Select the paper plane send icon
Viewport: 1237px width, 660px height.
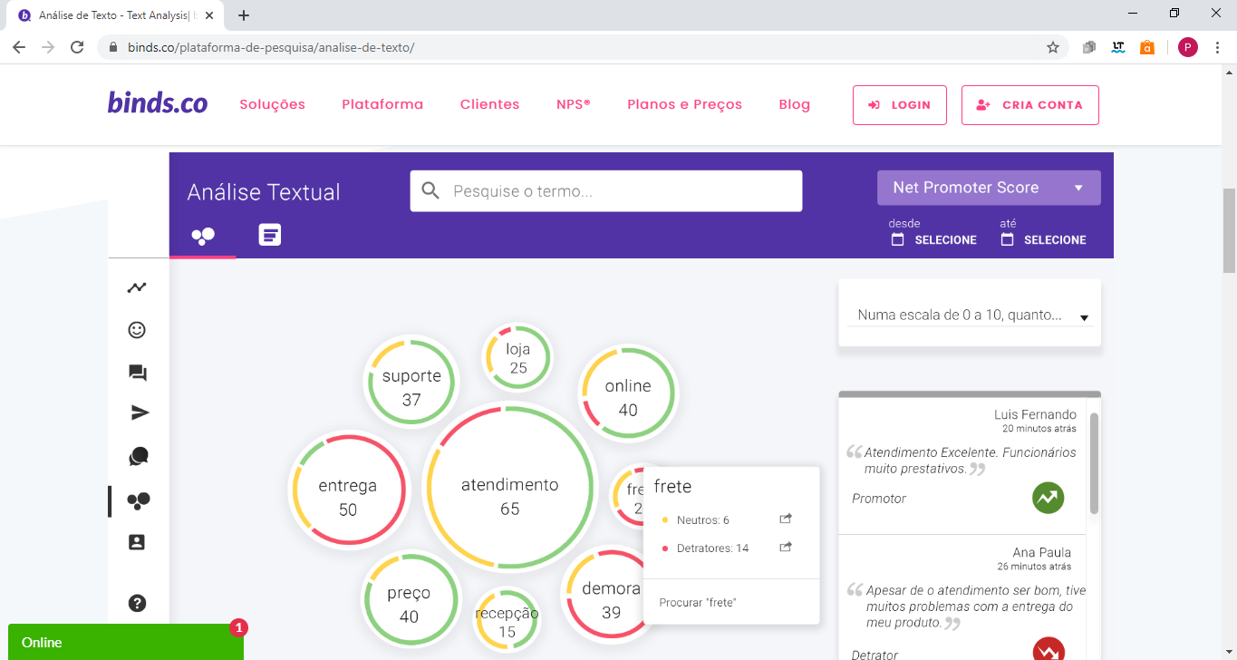[x=139, y=413]
